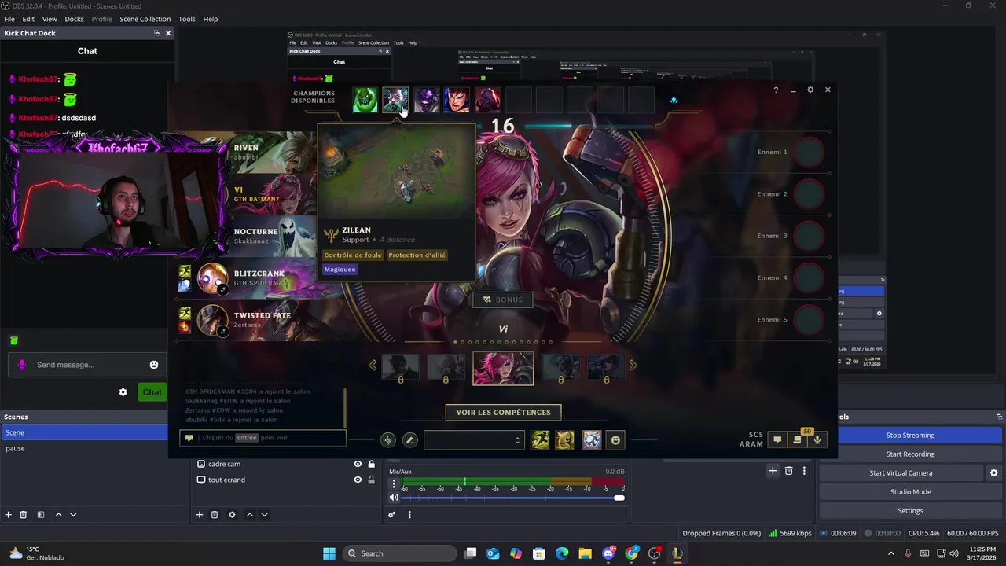Viewport: 1006px width, 566px height.
Task: Open OBS Settings from Controls
Action: (910, 510)
